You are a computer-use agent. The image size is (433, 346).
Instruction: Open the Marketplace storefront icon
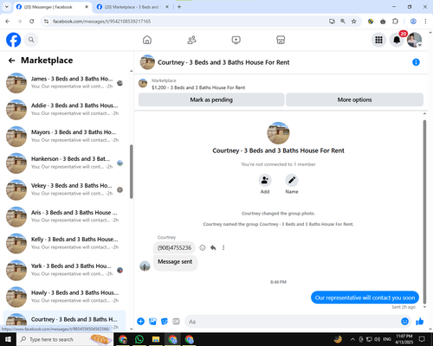click(281, 40)
